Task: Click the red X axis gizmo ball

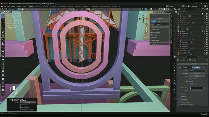Action: (x=147, y=19)
